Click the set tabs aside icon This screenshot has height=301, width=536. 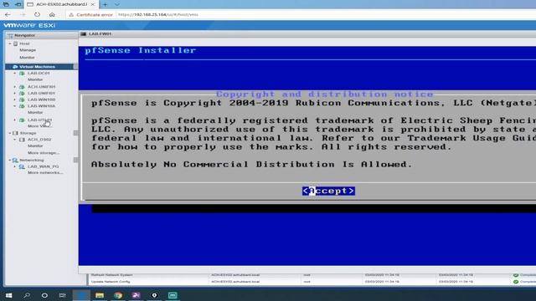(18, 4)
